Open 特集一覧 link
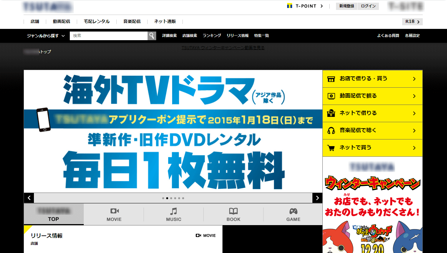This screenshot has height=253, width=447. click(x=262, y=36)
